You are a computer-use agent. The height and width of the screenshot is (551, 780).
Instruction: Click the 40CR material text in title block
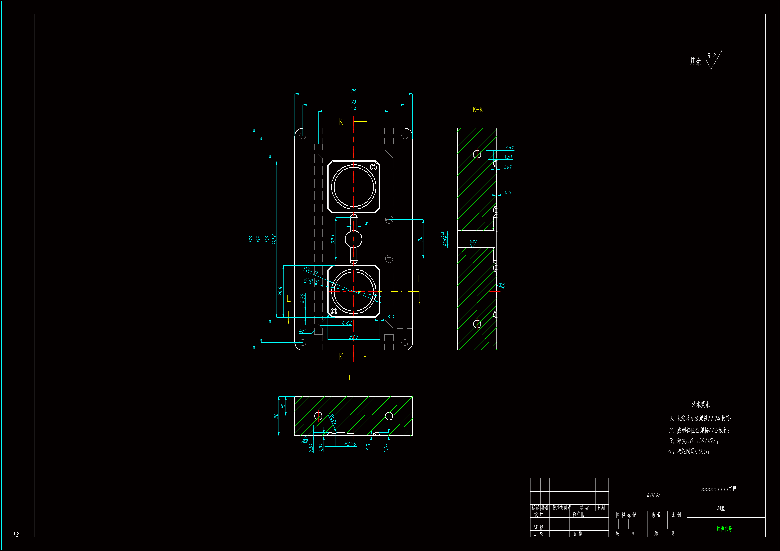click(653, 495)
